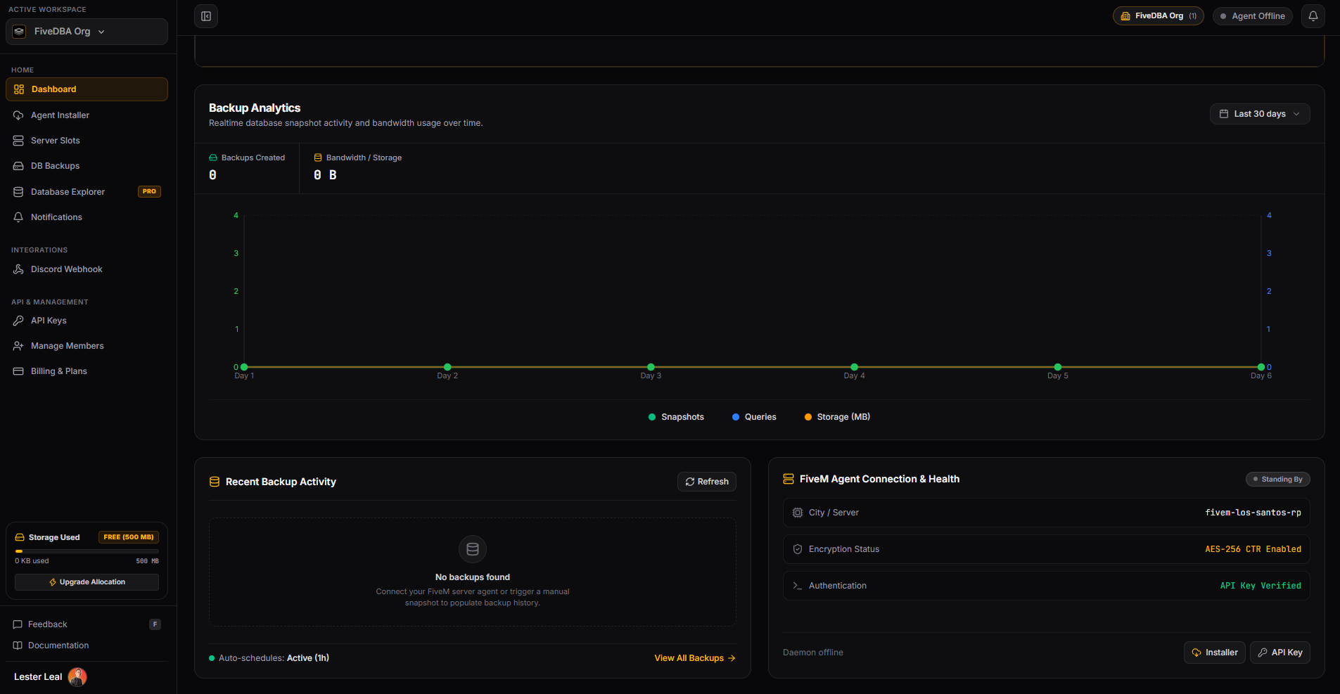Click the Day 3 data point on chart
The height and width of the screenshot is (694, 1340).
click(x=651, y=367)
